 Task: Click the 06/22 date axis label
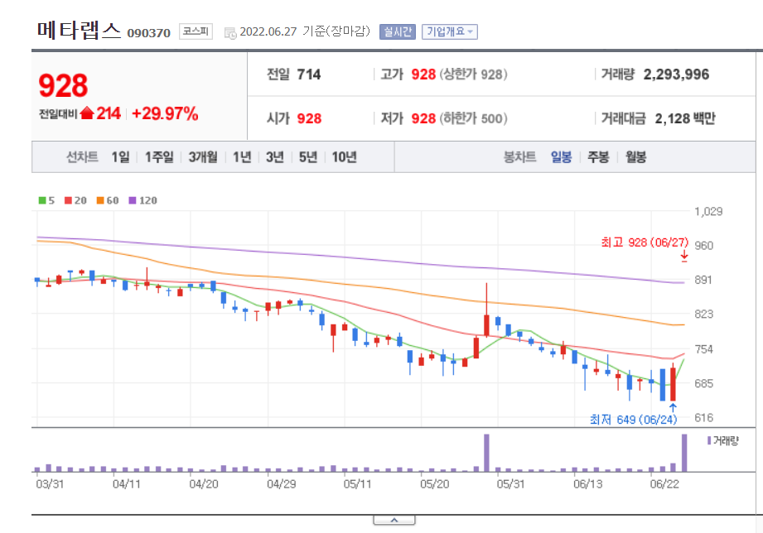[x=664, y=484]
